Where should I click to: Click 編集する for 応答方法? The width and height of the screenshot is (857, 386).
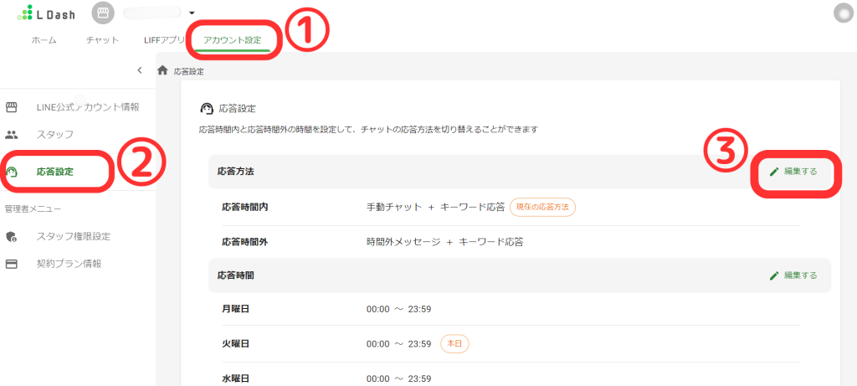click(793, 172)
